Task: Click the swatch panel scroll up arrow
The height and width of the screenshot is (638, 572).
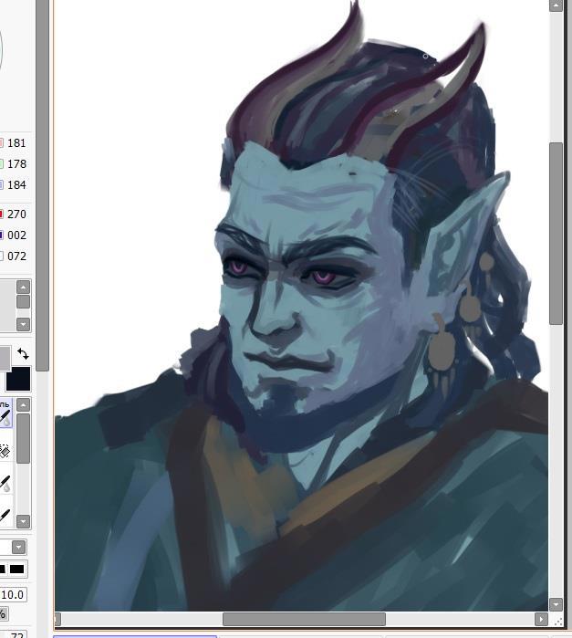Action: 24,288
